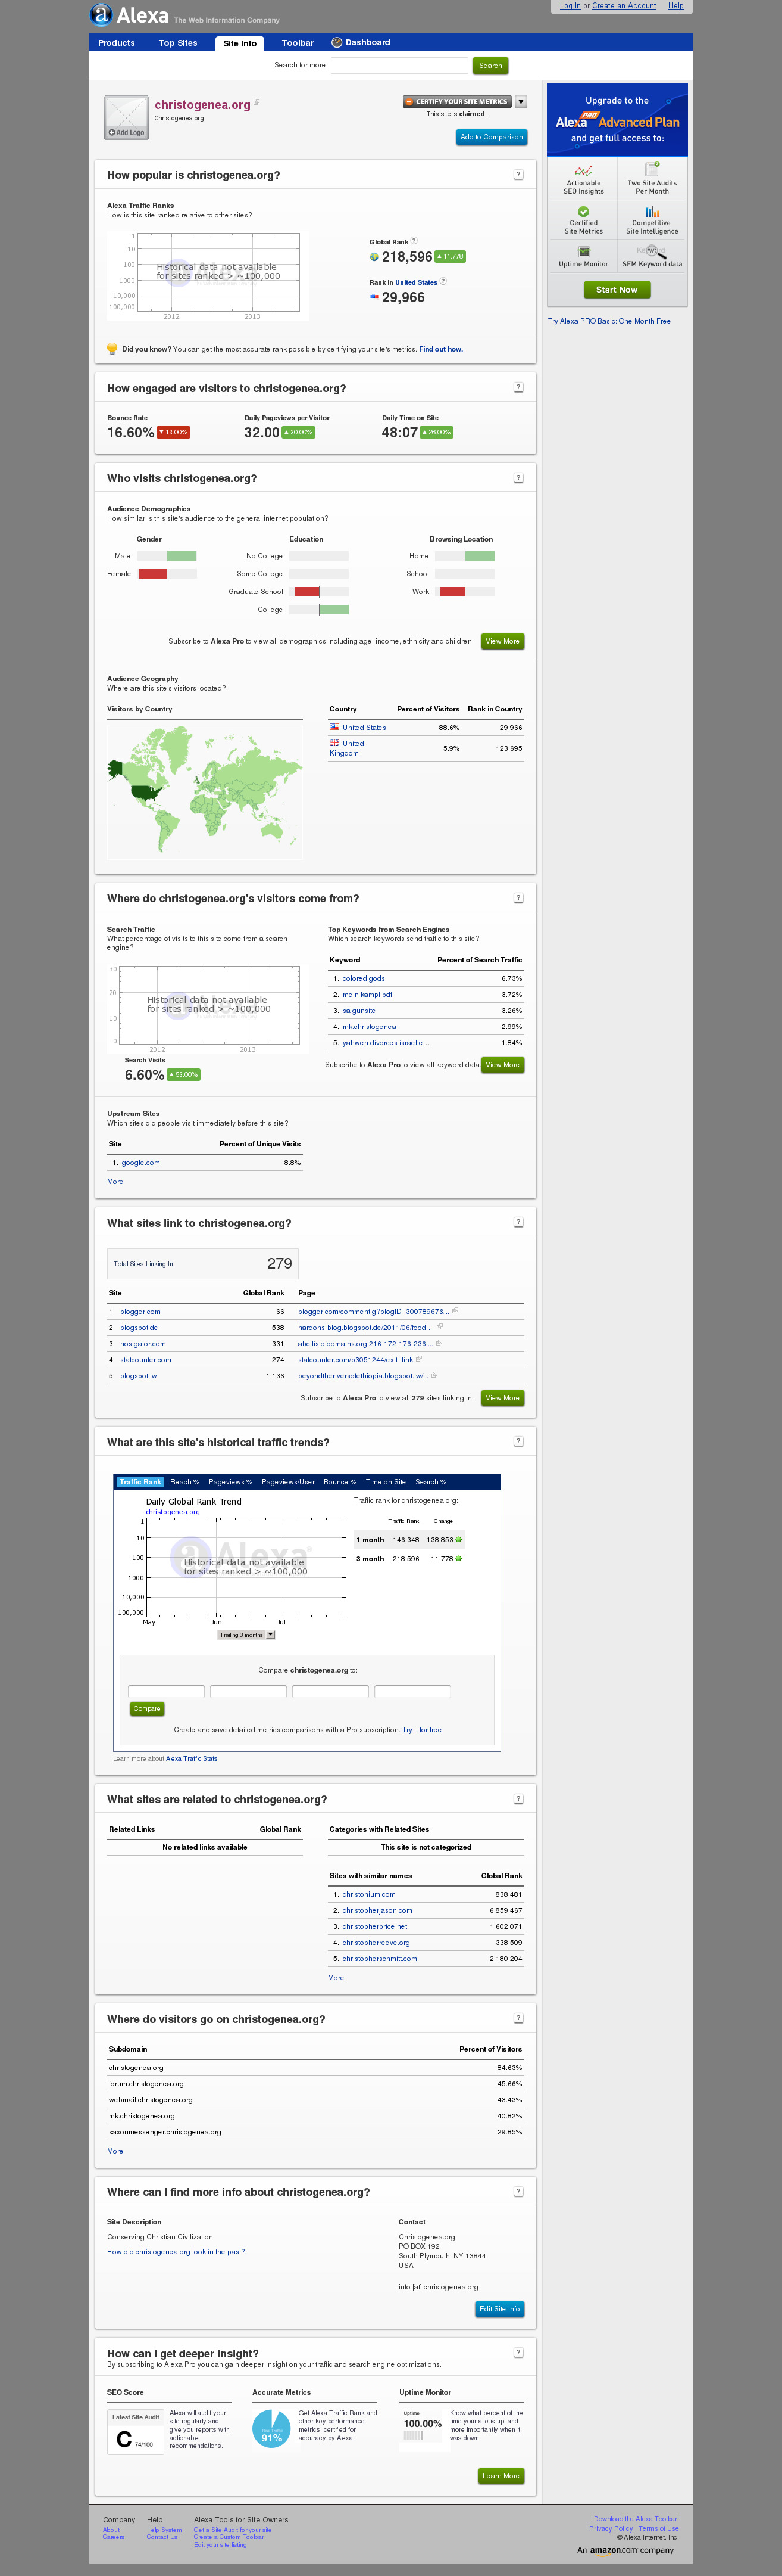Open the 'Find out how' link
Image resolution: width=782 pixels, height=2576 pixels.
(440, 349)
